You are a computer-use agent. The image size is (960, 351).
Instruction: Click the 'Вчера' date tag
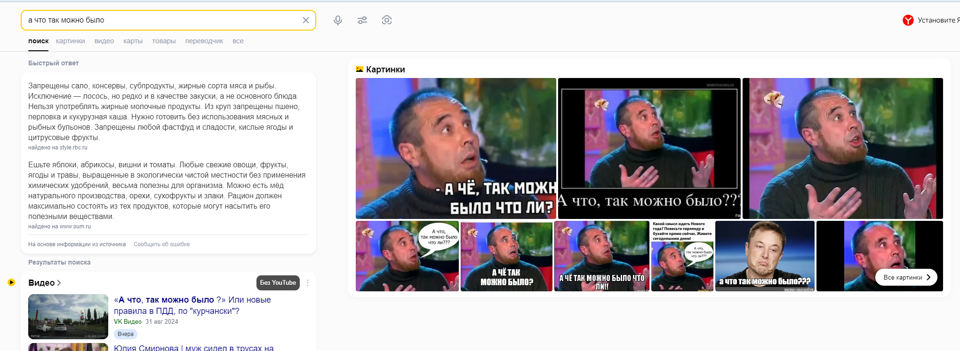click(126, 334)
